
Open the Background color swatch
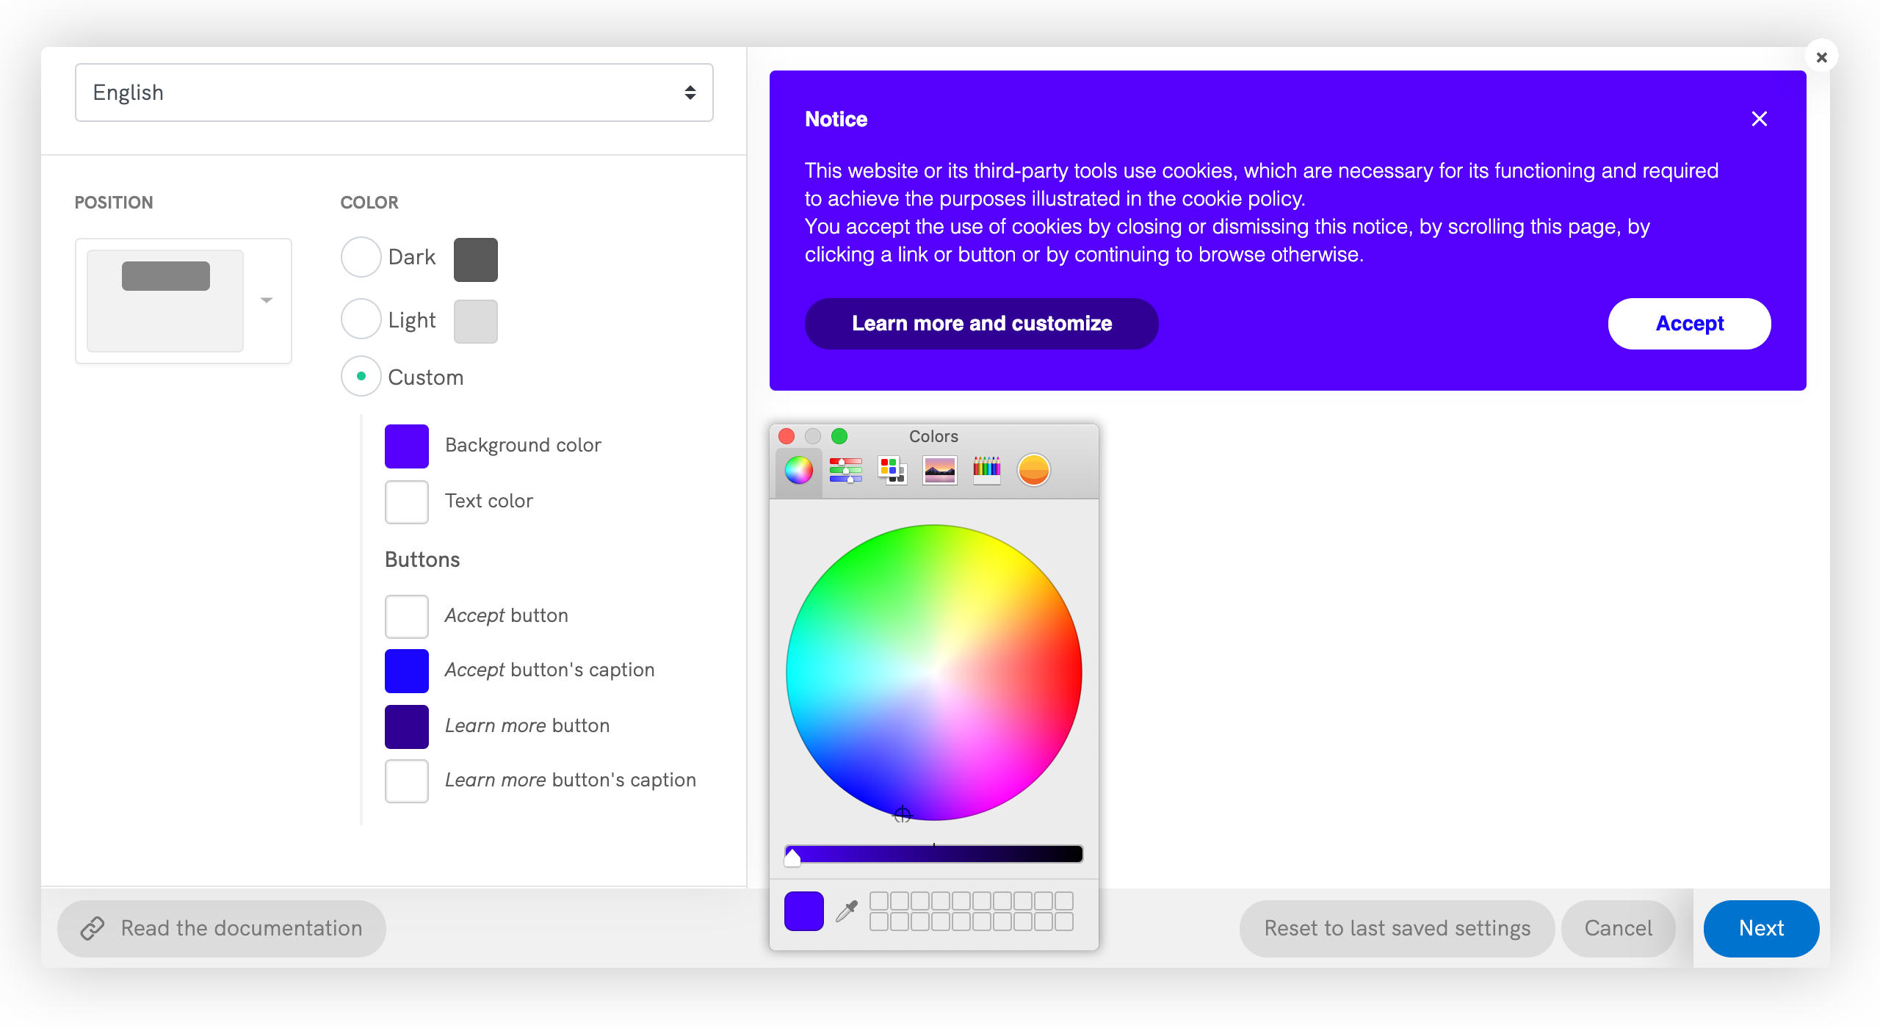pos(406,446)
